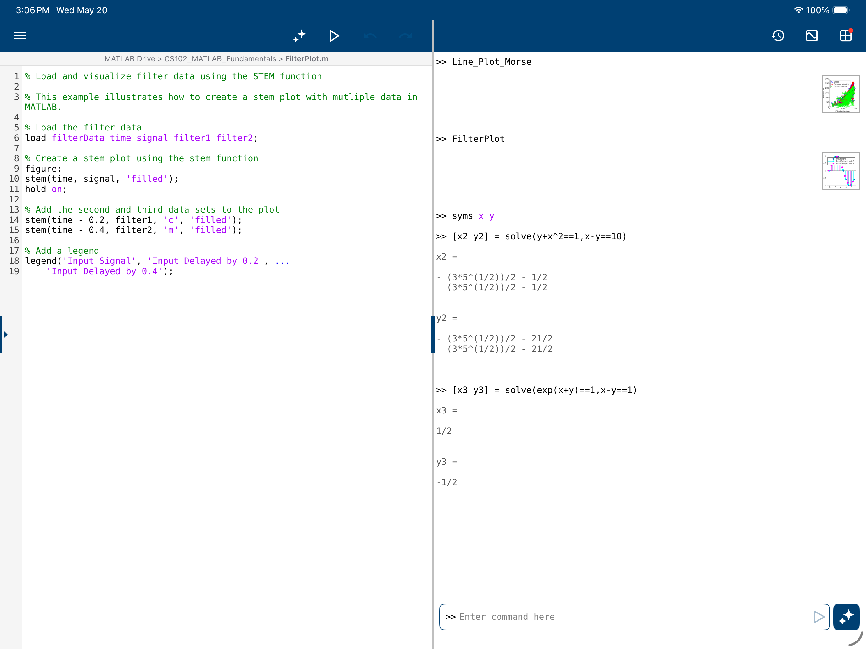
Task: Check the battery indicator in the status bar
Action: [841, 10]
